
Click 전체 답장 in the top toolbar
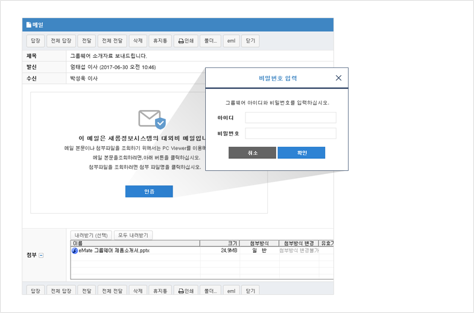60,41
